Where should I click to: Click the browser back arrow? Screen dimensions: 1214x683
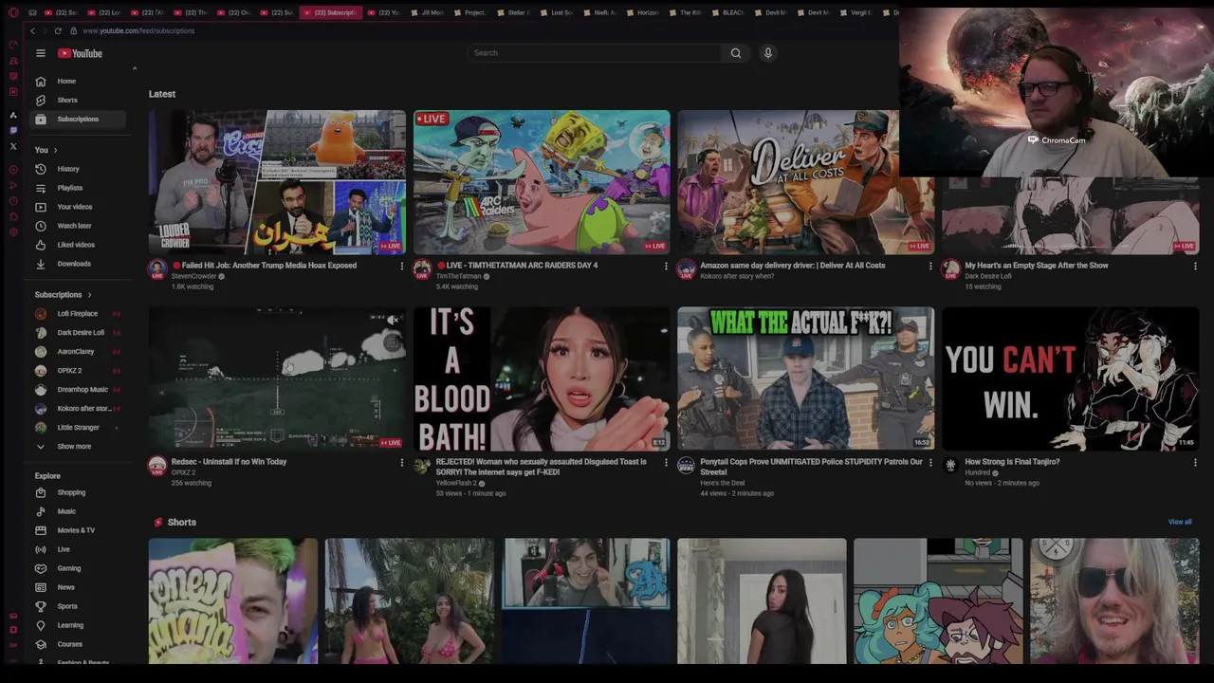(32, 30)
